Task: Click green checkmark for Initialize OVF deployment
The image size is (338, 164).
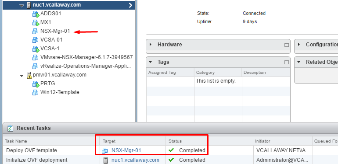Action: 171,160
